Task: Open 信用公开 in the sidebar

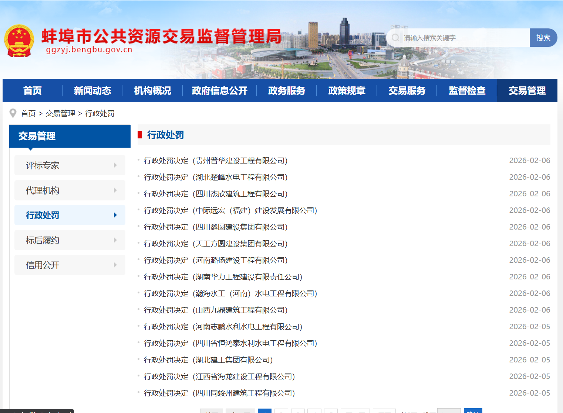Action: (70, 265)
